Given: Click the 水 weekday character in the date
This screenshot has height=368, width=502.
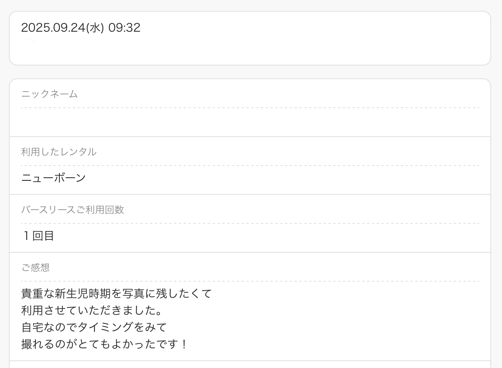Looking at the screenshot, I should click(x=94, y=28).
